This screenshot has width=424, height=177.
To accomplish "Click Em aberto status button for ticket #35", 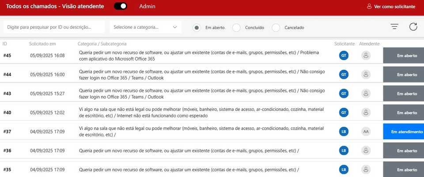I will 403,169.
